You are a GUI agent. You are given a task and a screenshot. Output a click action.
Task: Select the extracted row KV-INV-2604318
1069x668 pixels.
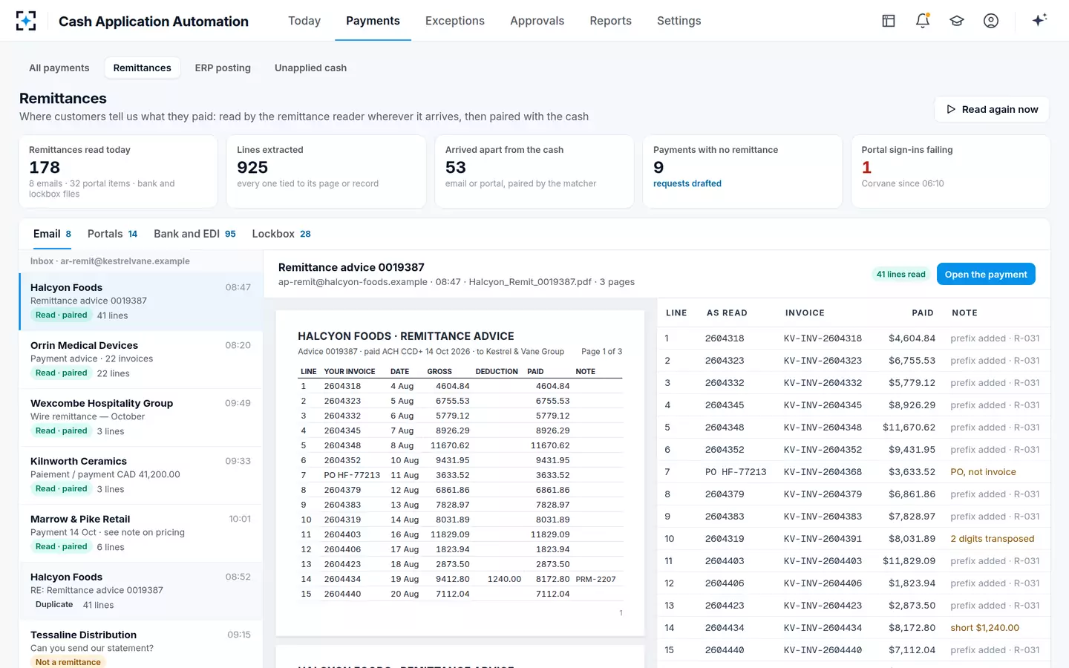[854, 338]
